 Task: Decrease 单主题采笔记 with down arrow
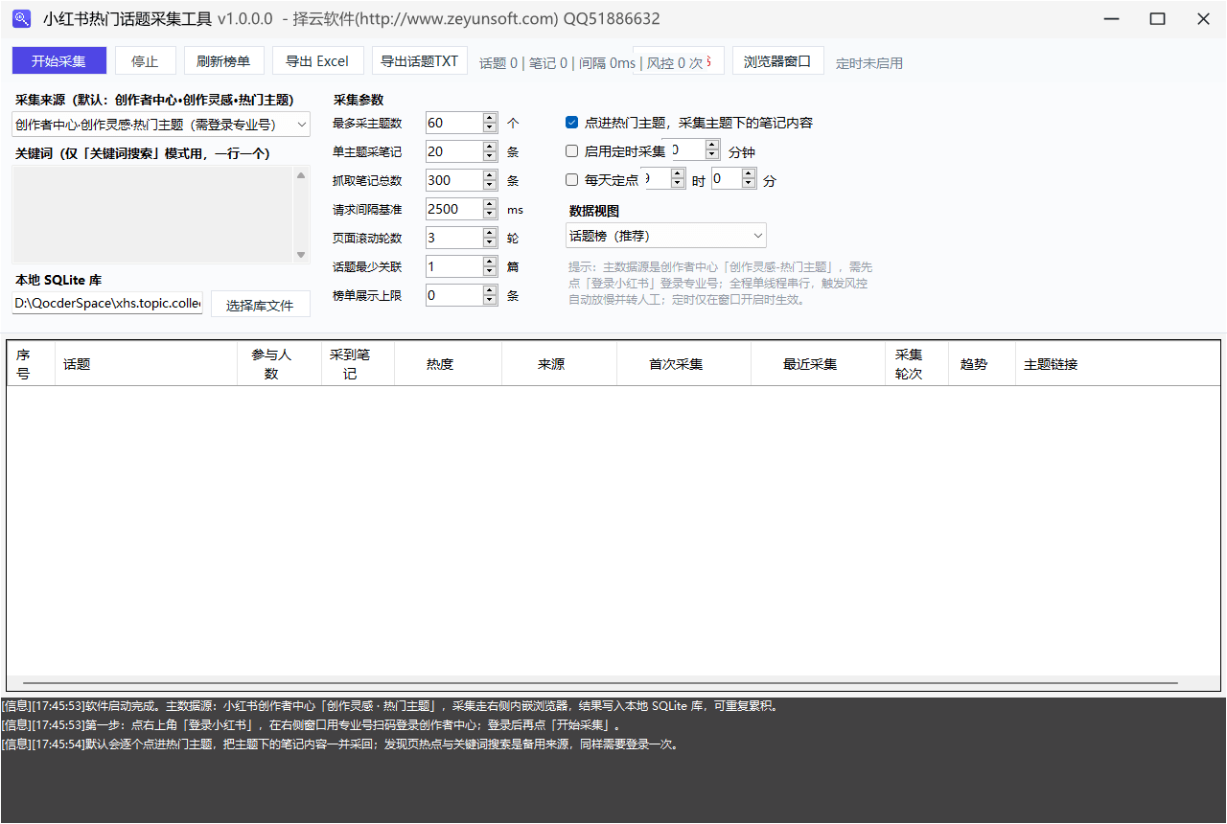(x=490, y=156)
